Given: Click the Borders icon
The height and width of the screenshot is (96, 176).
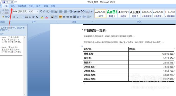Looking at the screenshot, I should 88,17.
